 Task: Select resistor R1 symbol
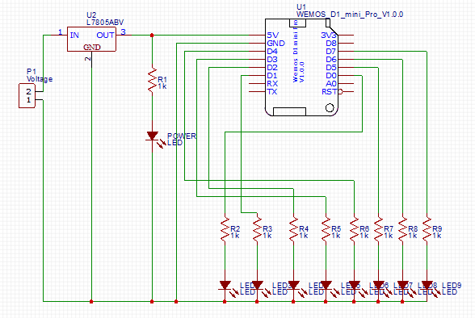coord(152,81)
